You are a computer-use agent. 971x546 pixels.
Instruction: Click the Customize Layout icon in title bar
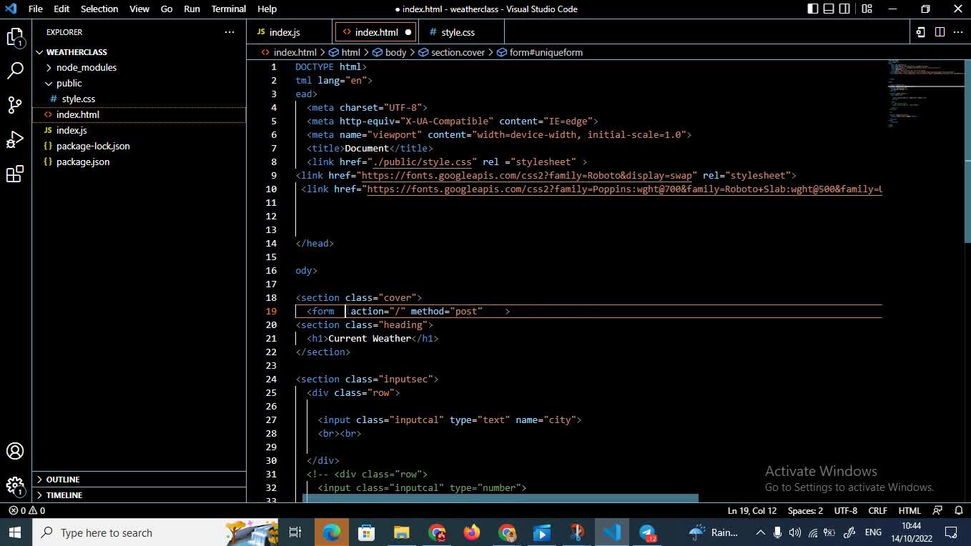867,9
